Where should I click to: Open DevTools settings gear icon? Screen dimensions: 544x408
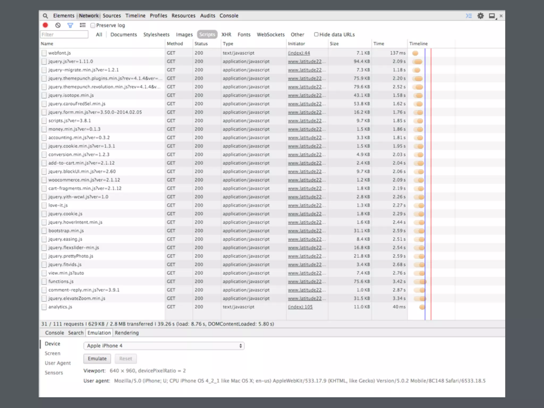click(481, 16)
